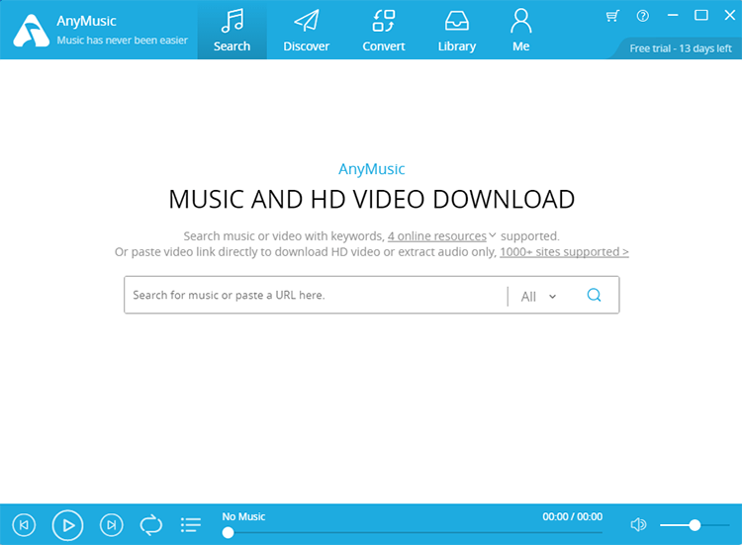Skip to the next track
Image resolution: width=742 pixels, height=545 pixels.
click(111, 524)
